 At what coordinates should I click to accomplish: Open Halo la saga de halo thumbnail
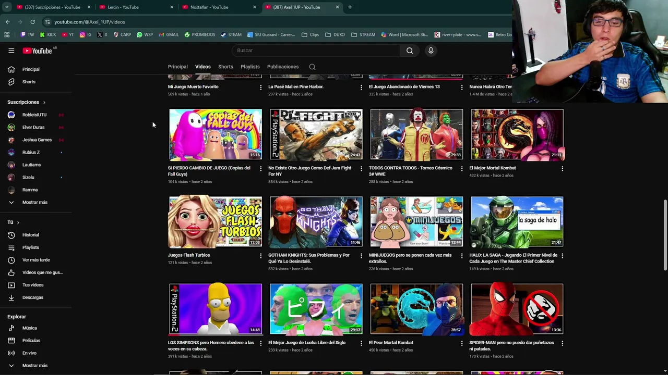[x=517, y=221]
